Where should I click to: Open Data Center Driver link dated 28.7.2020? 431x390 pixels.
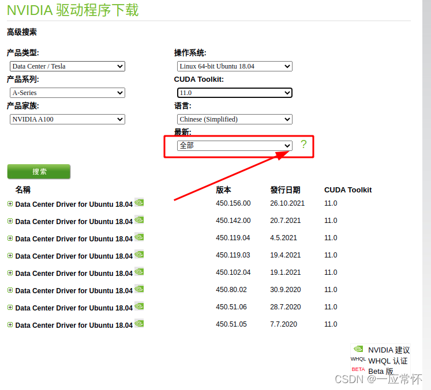[x=74, y=308]
